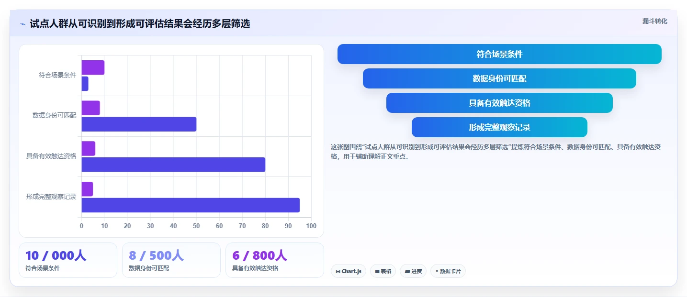This screenshot has height=297, width=687.
Task: Click the blue bar for 数据身份可匹配
Action: click(x=139, y=124)
